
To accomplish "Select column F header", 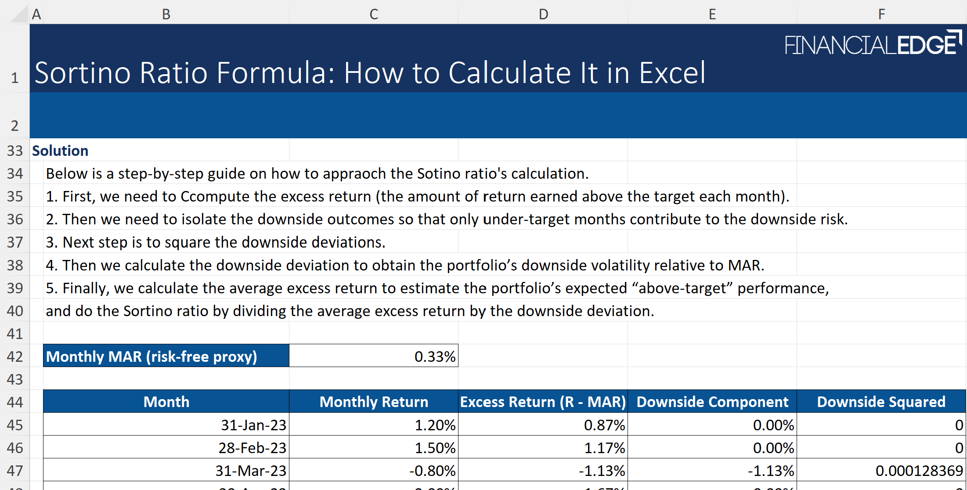I will 881,14.
